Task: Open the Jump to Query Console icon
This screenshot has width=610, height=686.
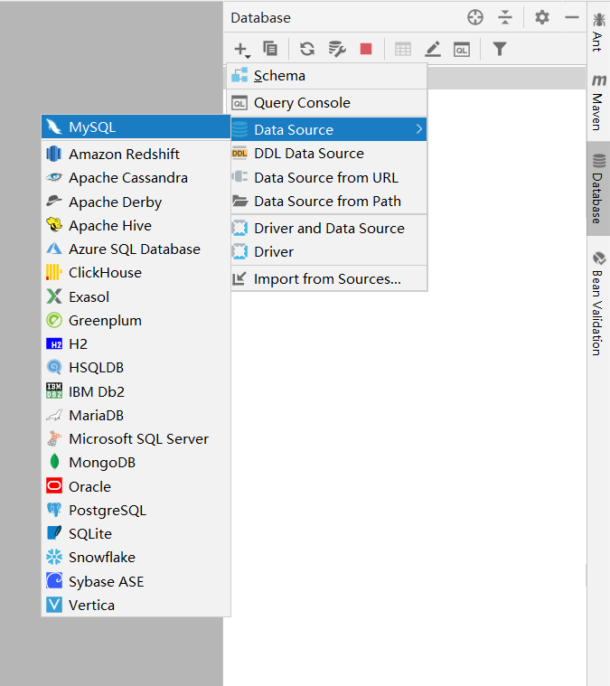Action: click(462, 50)
